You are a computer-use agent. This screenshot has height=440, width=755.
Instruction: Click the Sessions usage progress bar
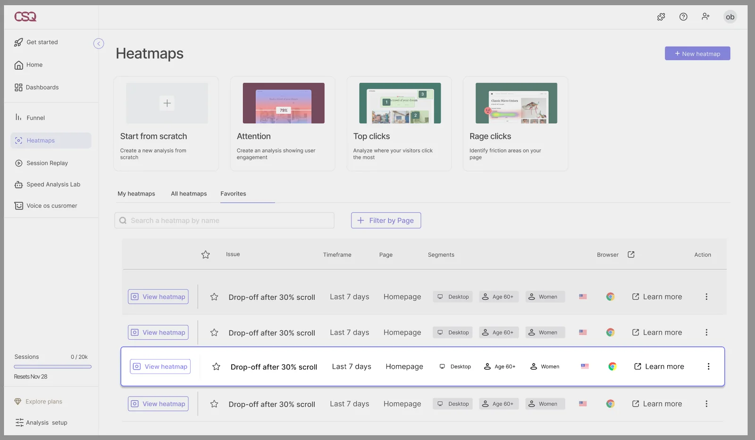click(x=53, y=367)
